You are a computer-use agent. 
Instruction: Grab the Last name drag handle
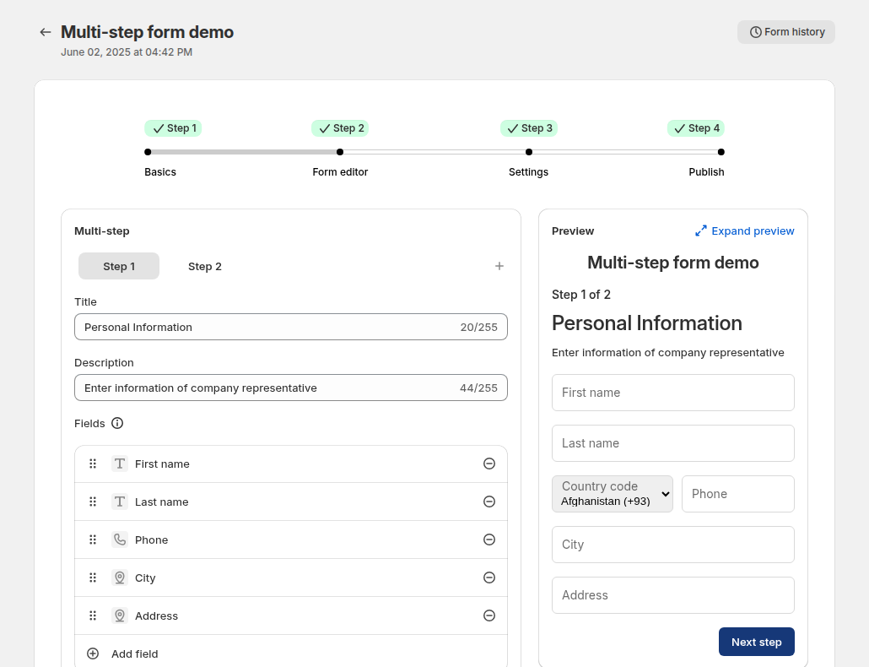click(93, 502)
